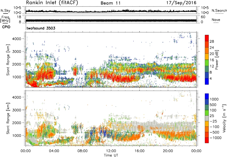Click the "500" label on Velocity colorbar

click(x=213, y=105)
